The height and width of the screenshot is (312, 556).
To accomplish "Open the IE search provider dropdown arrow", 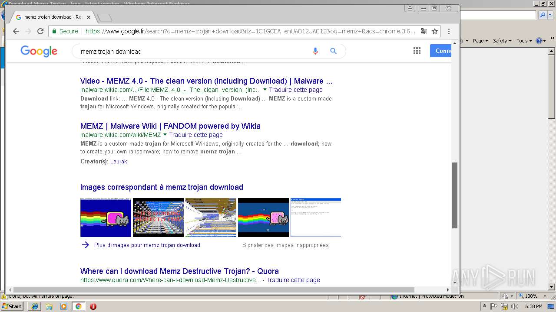I will click(x=549, y=15).
